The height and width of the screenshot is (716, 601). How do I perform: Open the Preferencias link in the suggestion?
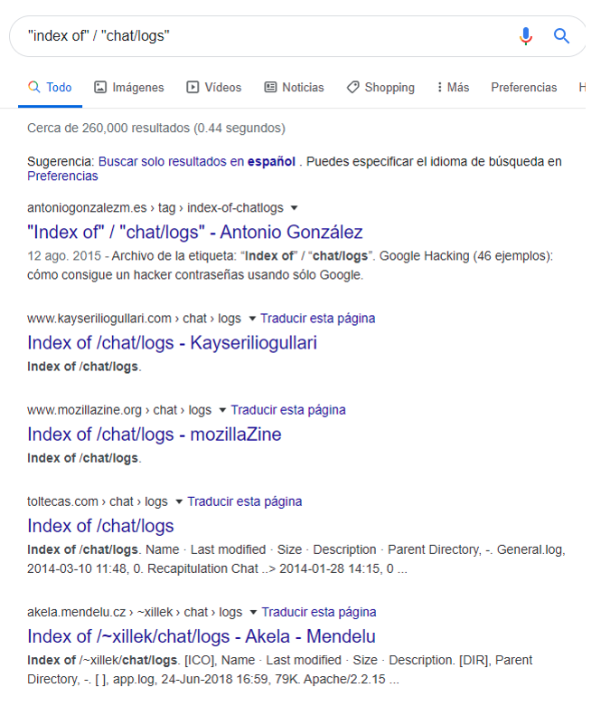coord(62,176)
